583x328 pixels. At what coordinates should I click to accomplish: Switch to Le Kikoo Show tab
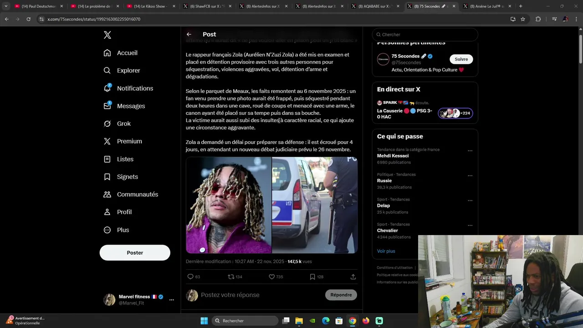click(x=151, y=6)
